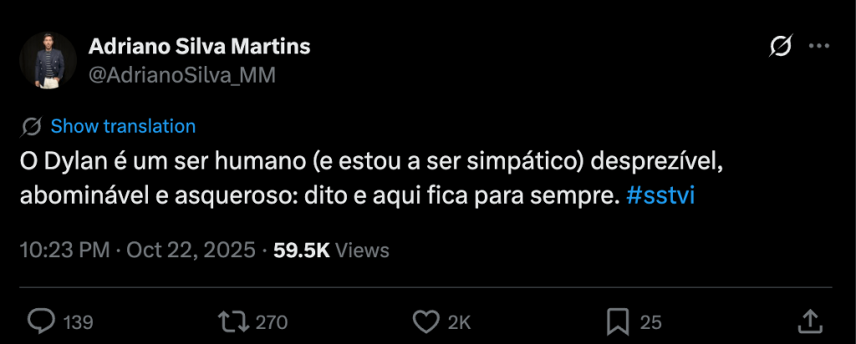Viewport: 856px width, 344px height.
Task: Click the 59.5K Views count
Action: tap(331, 250)
